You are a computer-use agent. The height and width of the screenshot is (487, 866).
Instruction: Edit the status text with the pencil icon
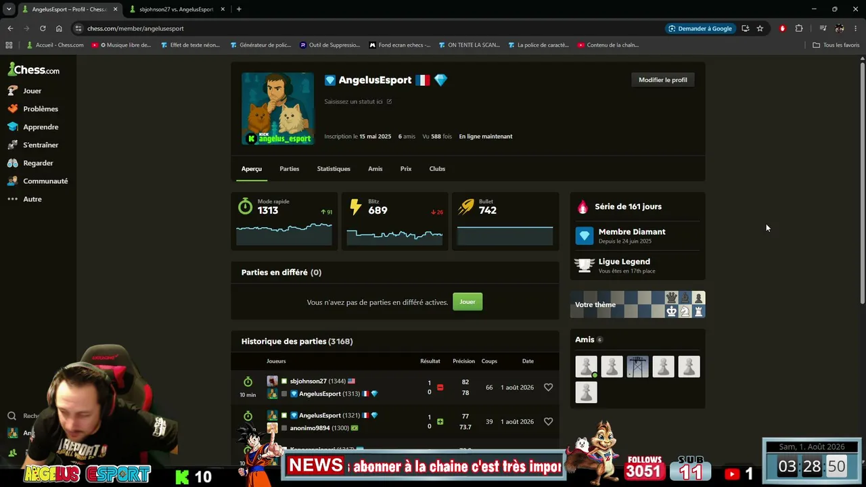389,101
